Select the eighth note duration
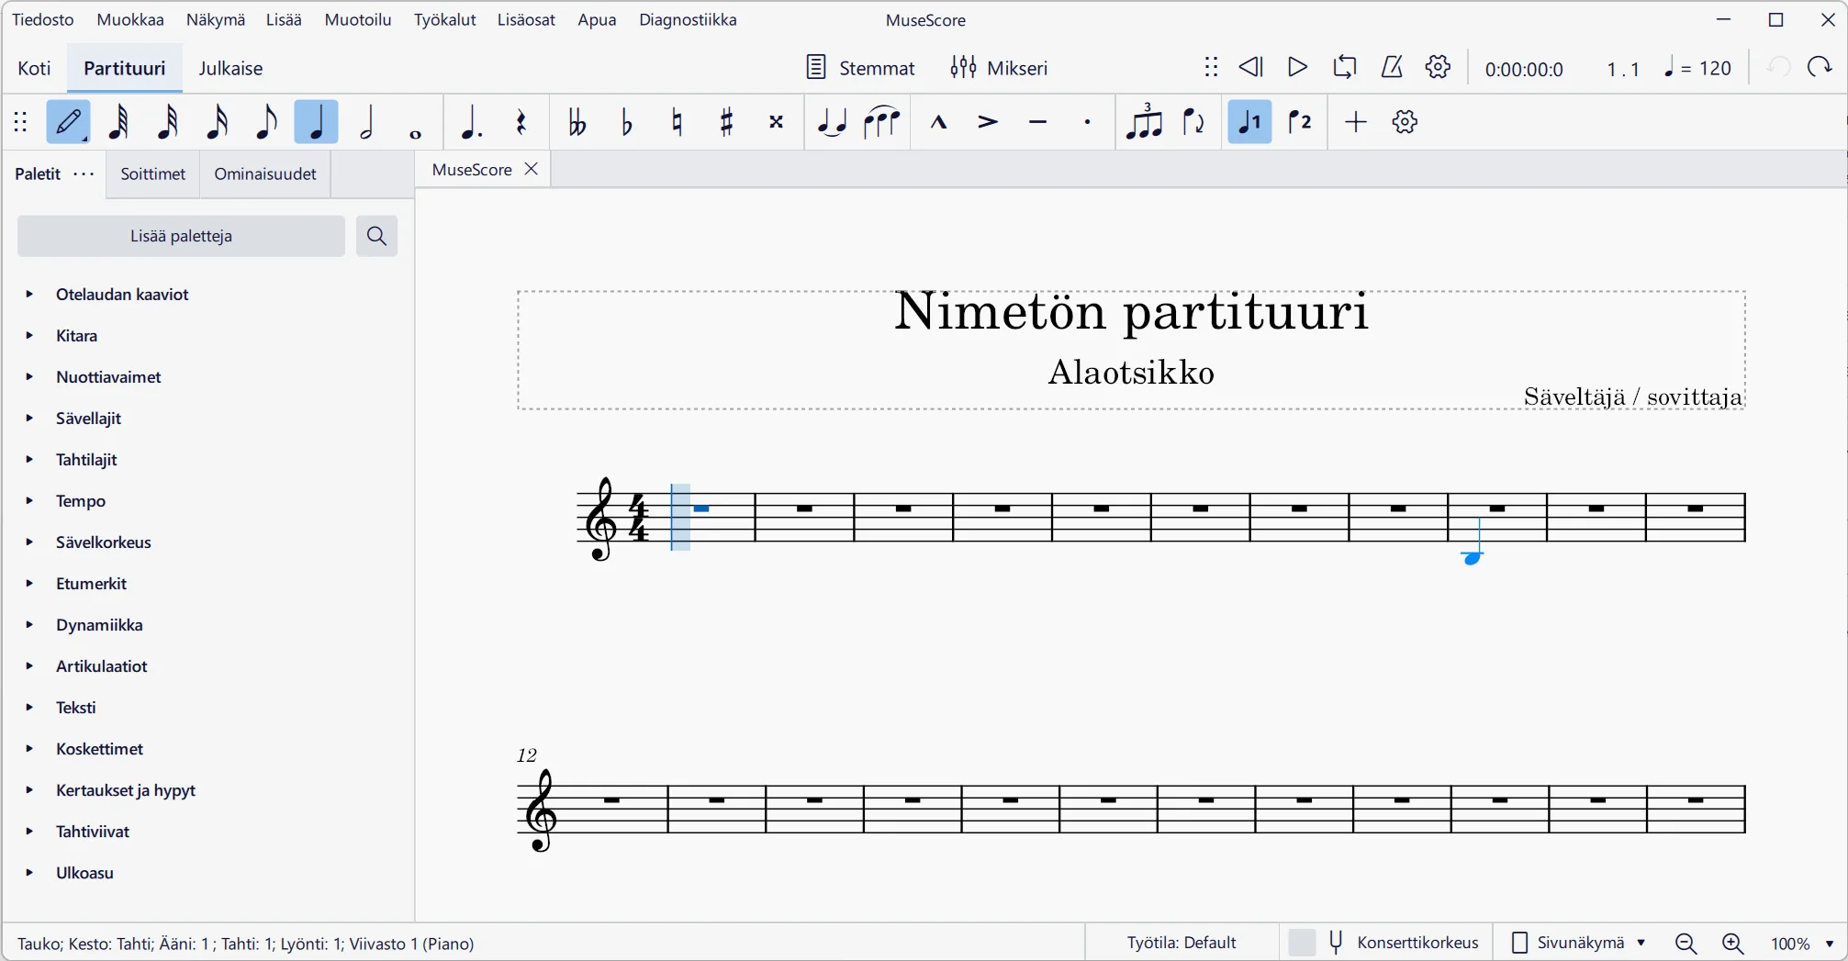Image resolution: width=1848 pixels, height=961 pixels. [267, 122]
